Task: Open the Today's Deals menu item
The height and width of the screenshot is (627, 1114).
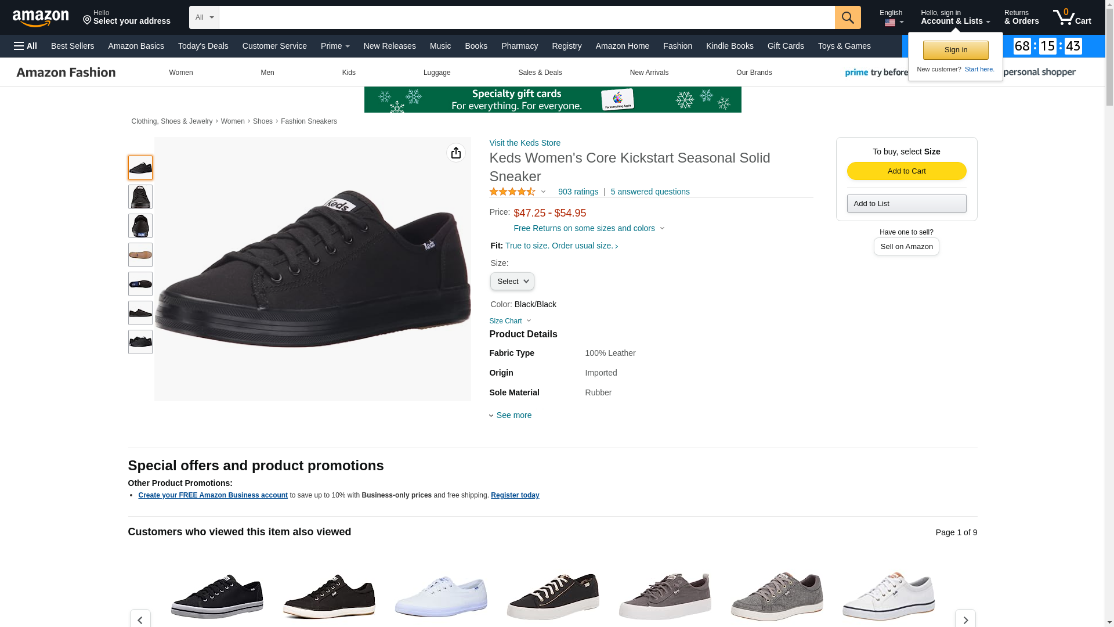Action: [x=203, y=46]
